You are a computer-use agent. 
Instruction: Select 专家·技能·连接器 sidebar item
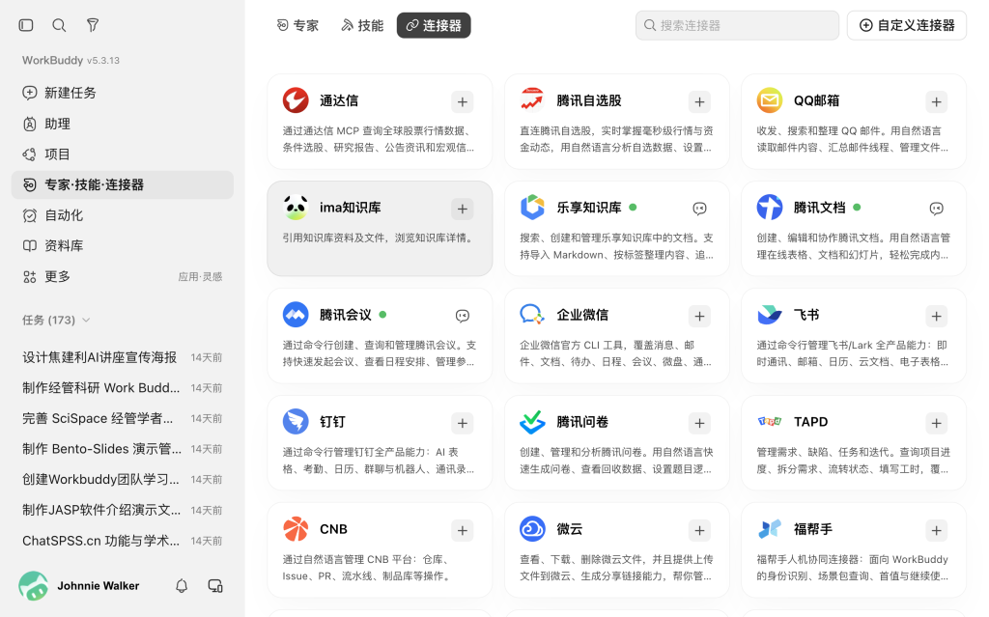tap(123, 184)
